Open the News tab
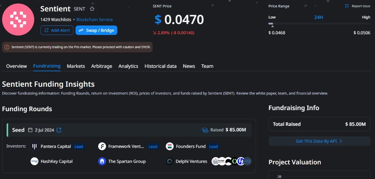Image resolution: width=375 pixels, height=179 pixels. click(x=189, y=66)
